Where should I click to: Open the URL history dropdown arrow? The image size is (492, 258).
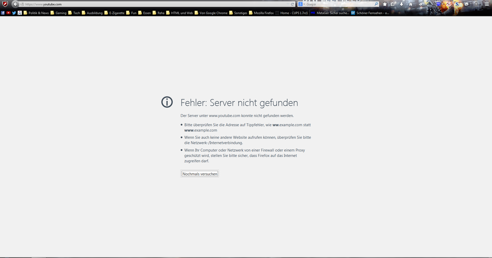pos(288,4)
